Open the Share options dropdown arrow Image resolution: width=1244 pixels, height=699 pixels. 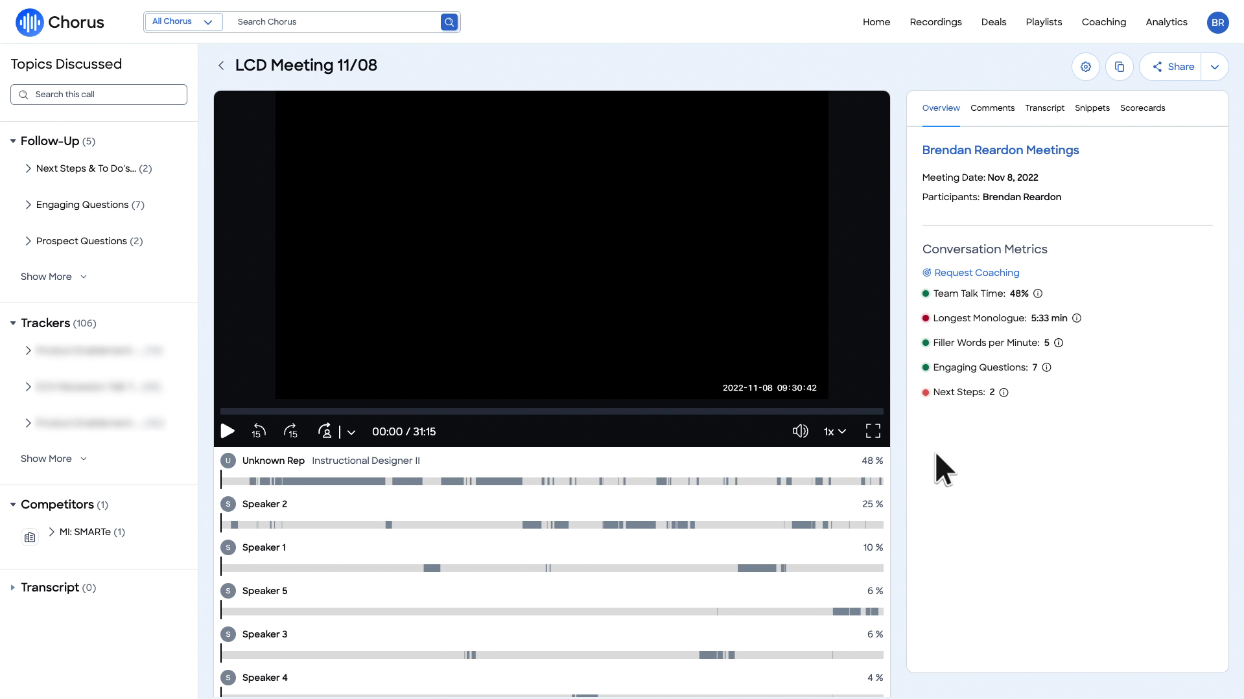1215,67
